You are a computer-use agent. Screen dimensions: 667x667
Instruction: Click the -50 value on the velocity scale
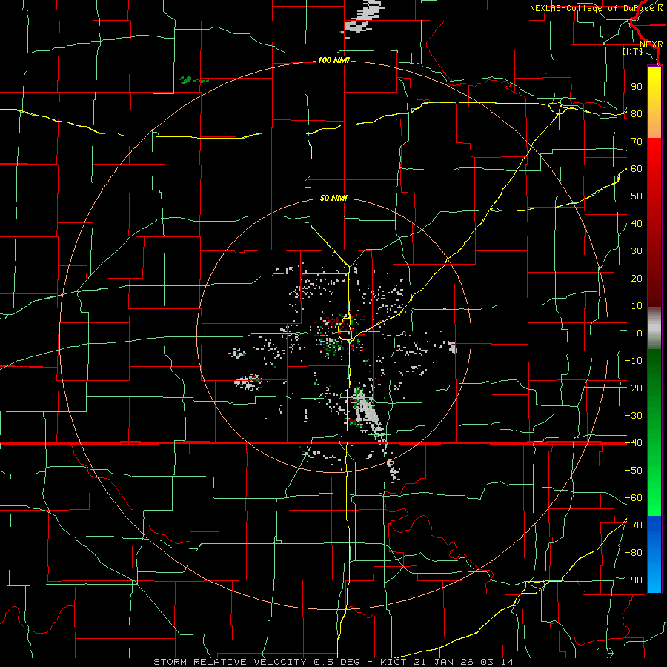coord(634,471)
